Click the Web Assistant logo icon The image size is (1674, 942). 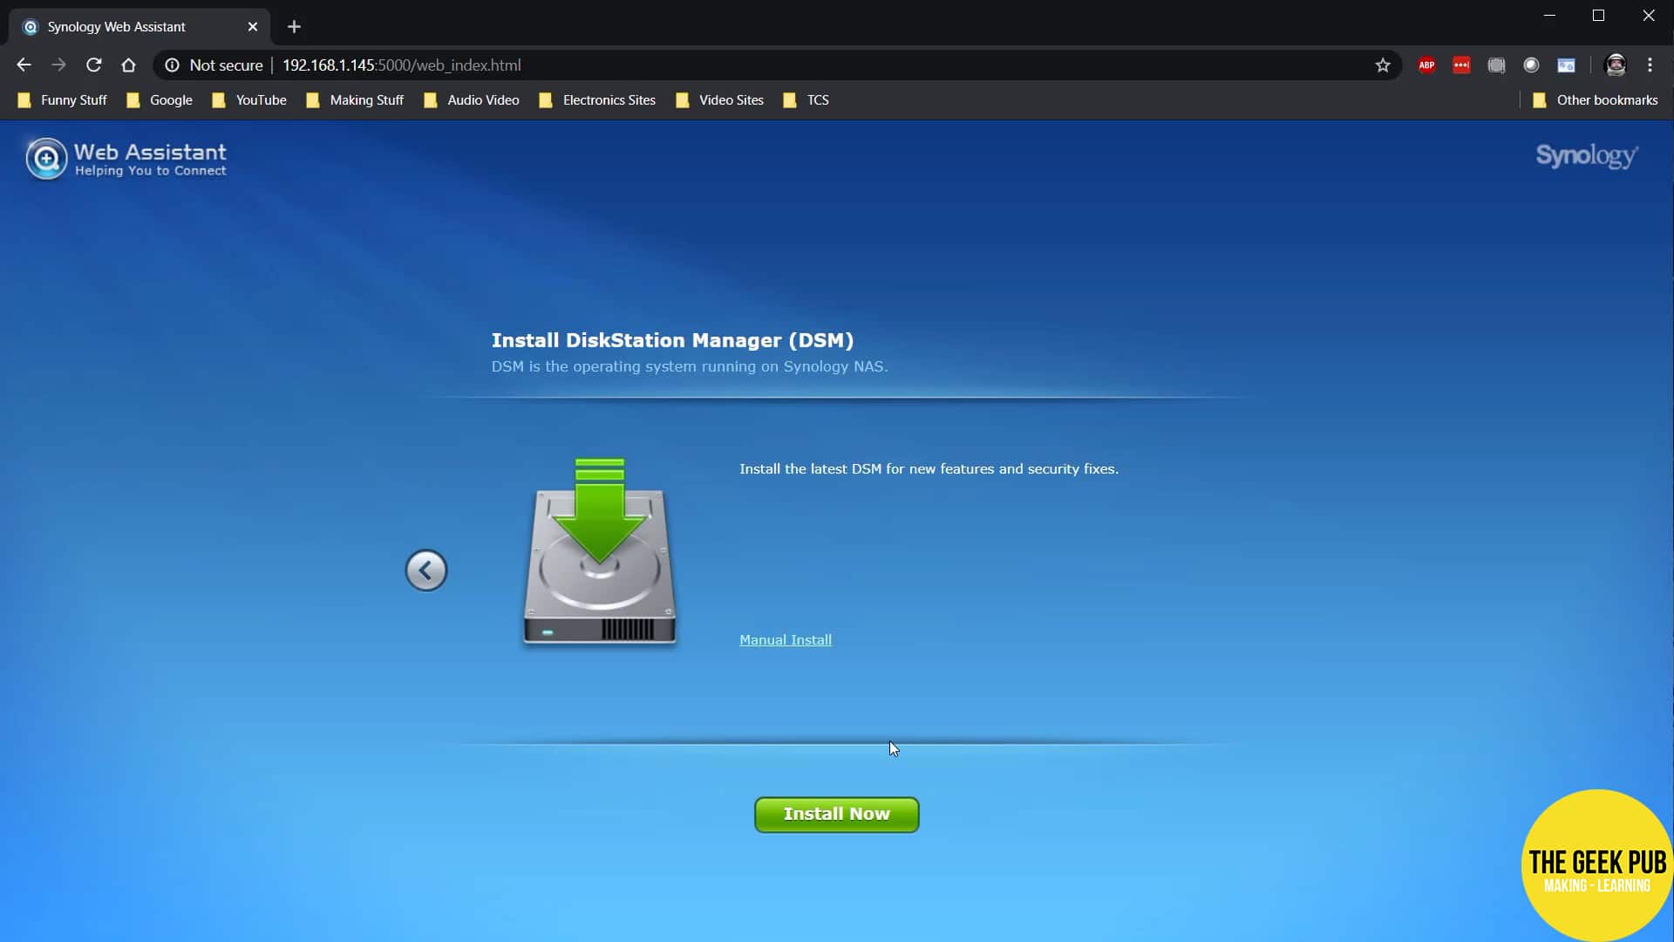46,159
